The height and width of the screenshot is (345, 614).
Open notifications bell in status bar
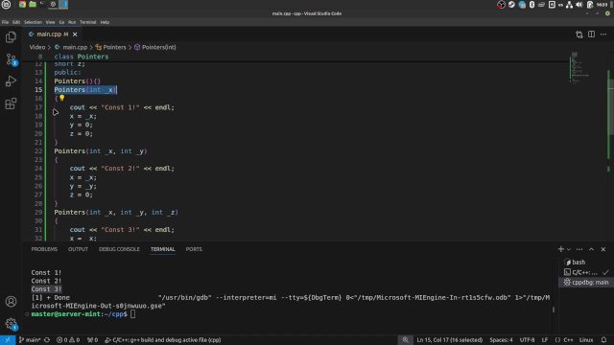tap(603, 340)
